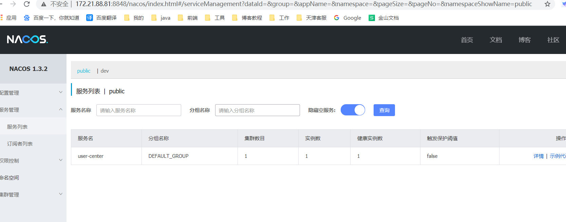Click the 查询 search button
The width and height of the screenshot is (566, 222).
tap(384, 110)
